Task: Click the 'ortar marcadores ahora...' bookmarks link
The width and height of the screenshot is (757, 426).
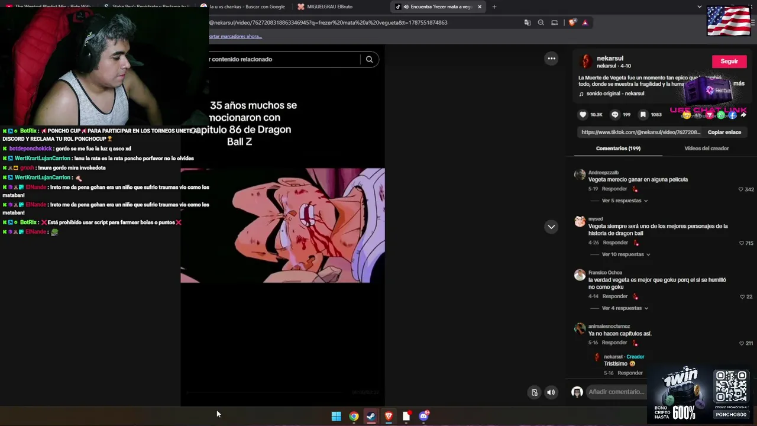Action: click(x=235, y=36)
